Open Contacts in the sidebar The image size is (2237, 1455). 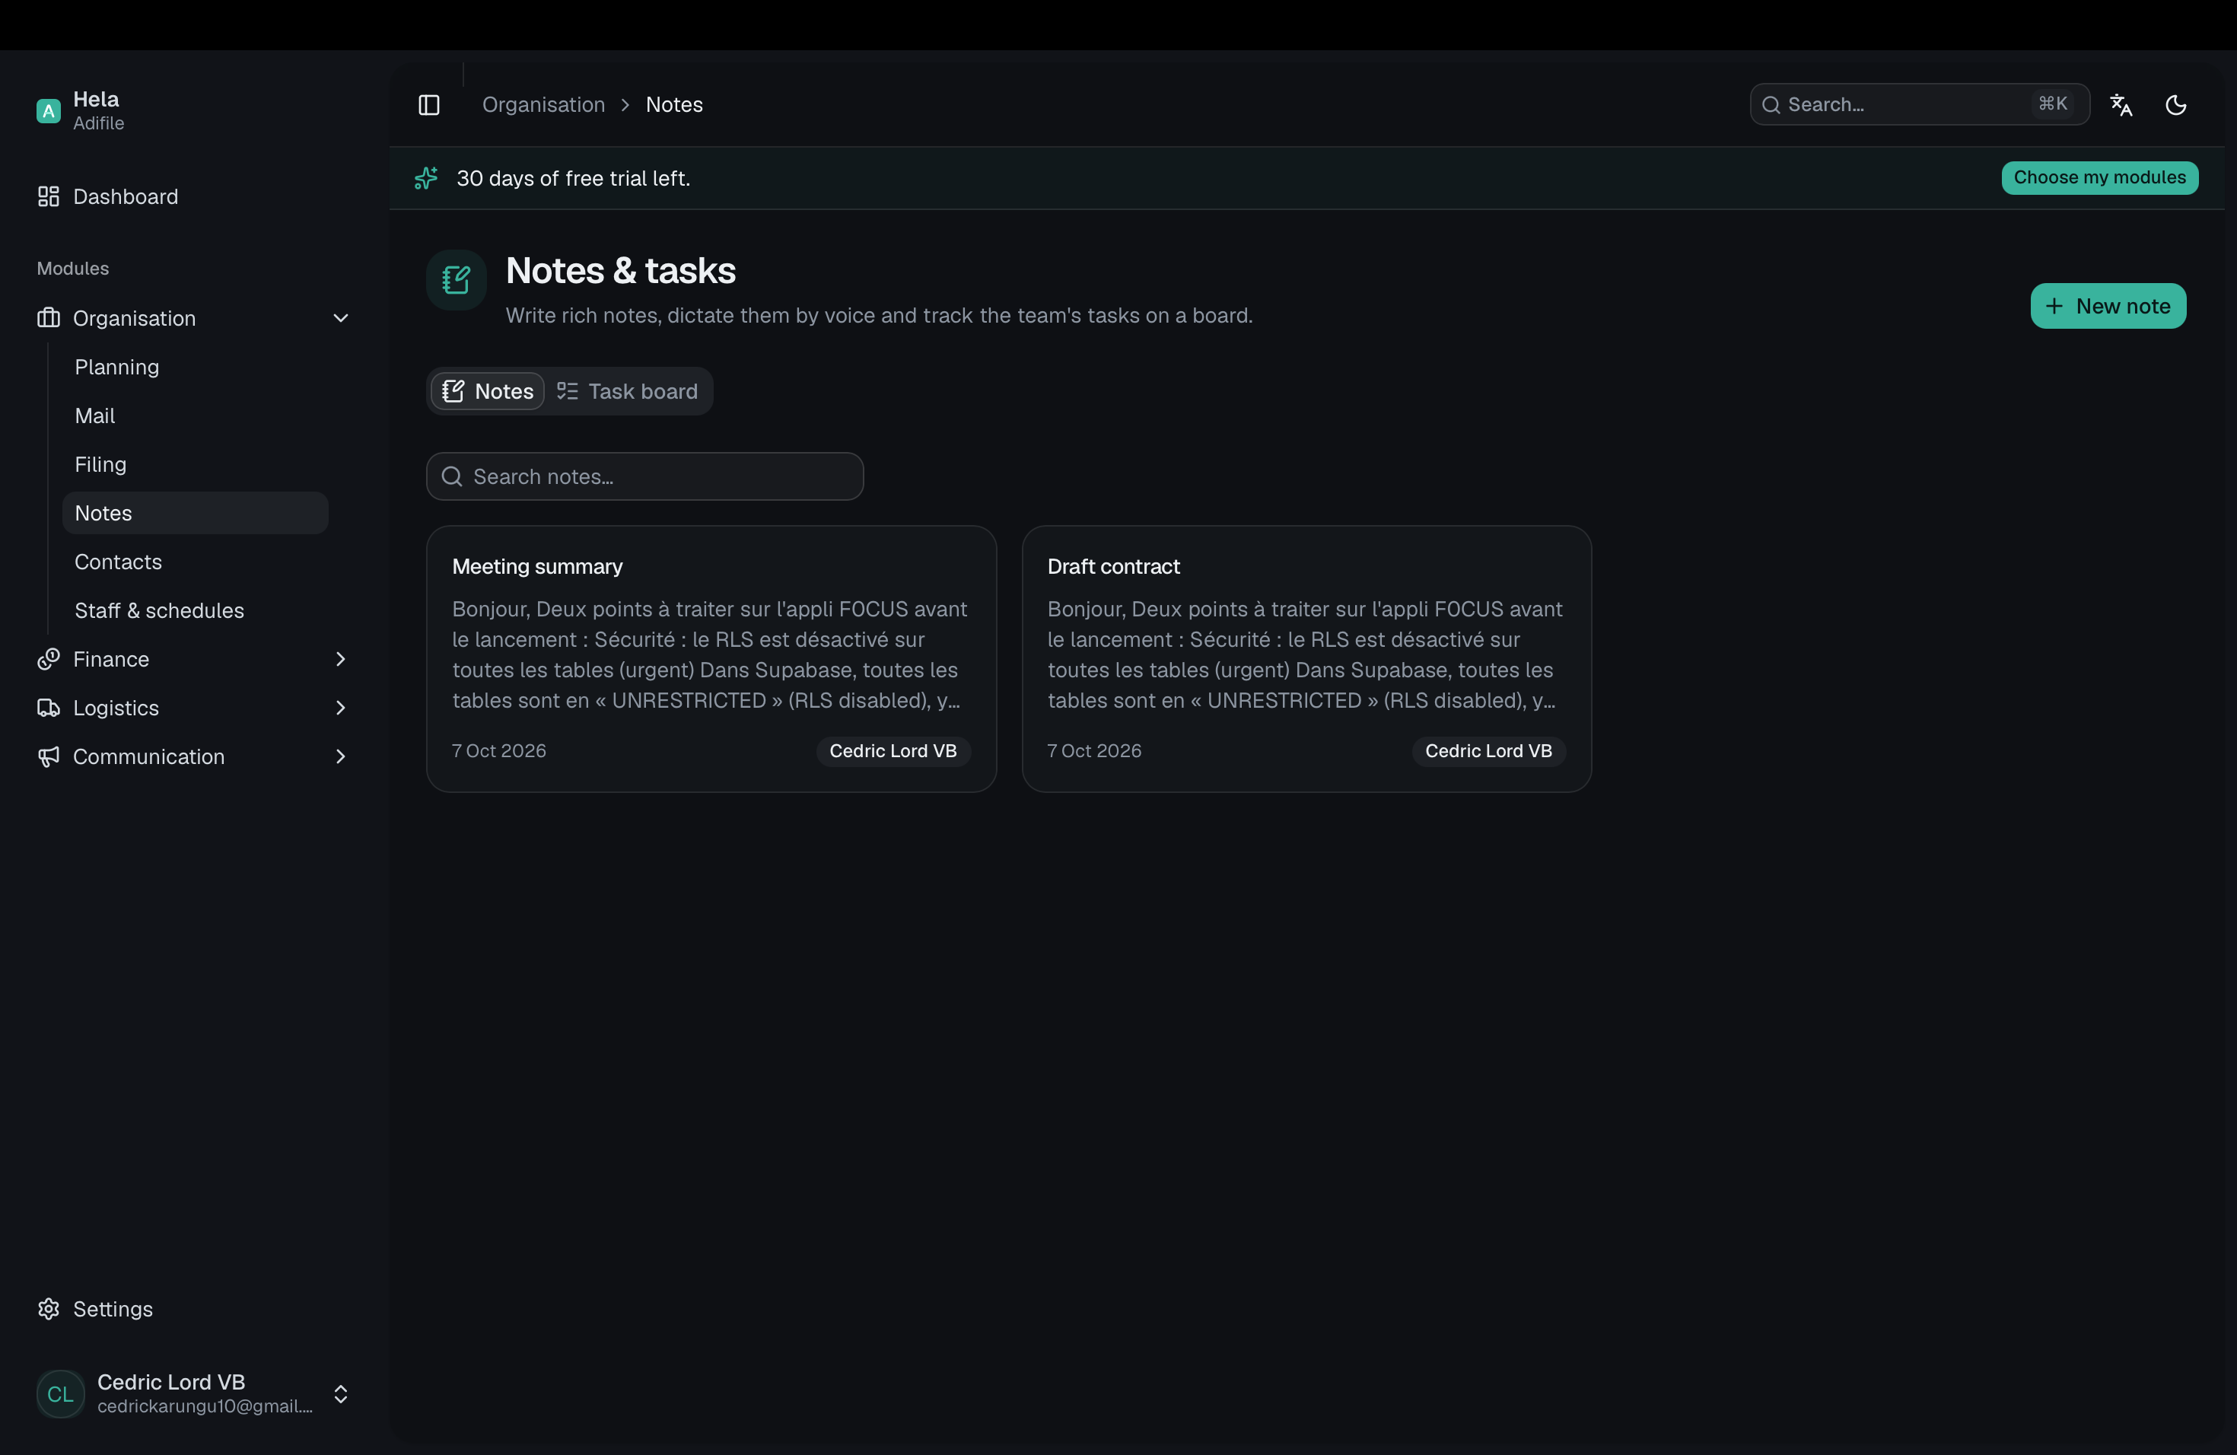(x=195, y=562)
